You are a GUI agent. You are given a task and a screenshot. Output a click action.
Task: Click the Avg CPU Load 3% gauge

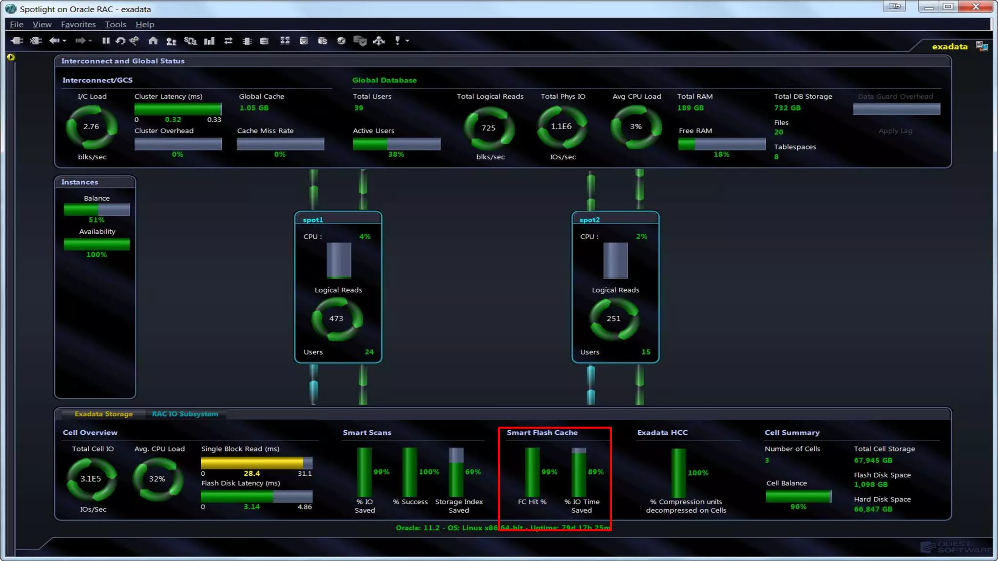pyautogui.click(x=636, y=127)
